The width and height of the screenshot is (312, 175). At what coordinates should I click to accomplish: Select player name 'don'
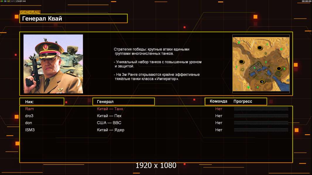pos(28,123)
